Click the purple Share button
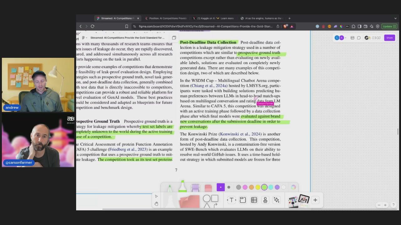This screenshot has height=225, width=401. (389, 38)
